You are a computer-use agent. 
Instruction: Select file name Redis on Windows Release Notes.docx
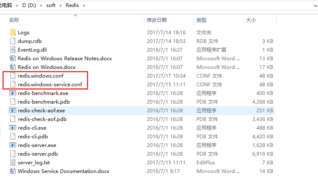point(65,59)
